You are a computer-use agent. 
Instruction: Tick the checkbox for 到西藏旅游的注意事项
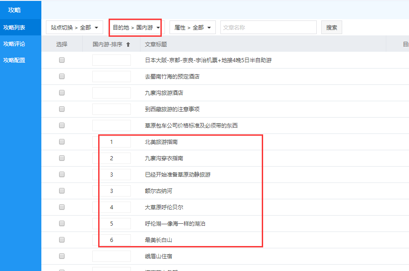(62, 109)
